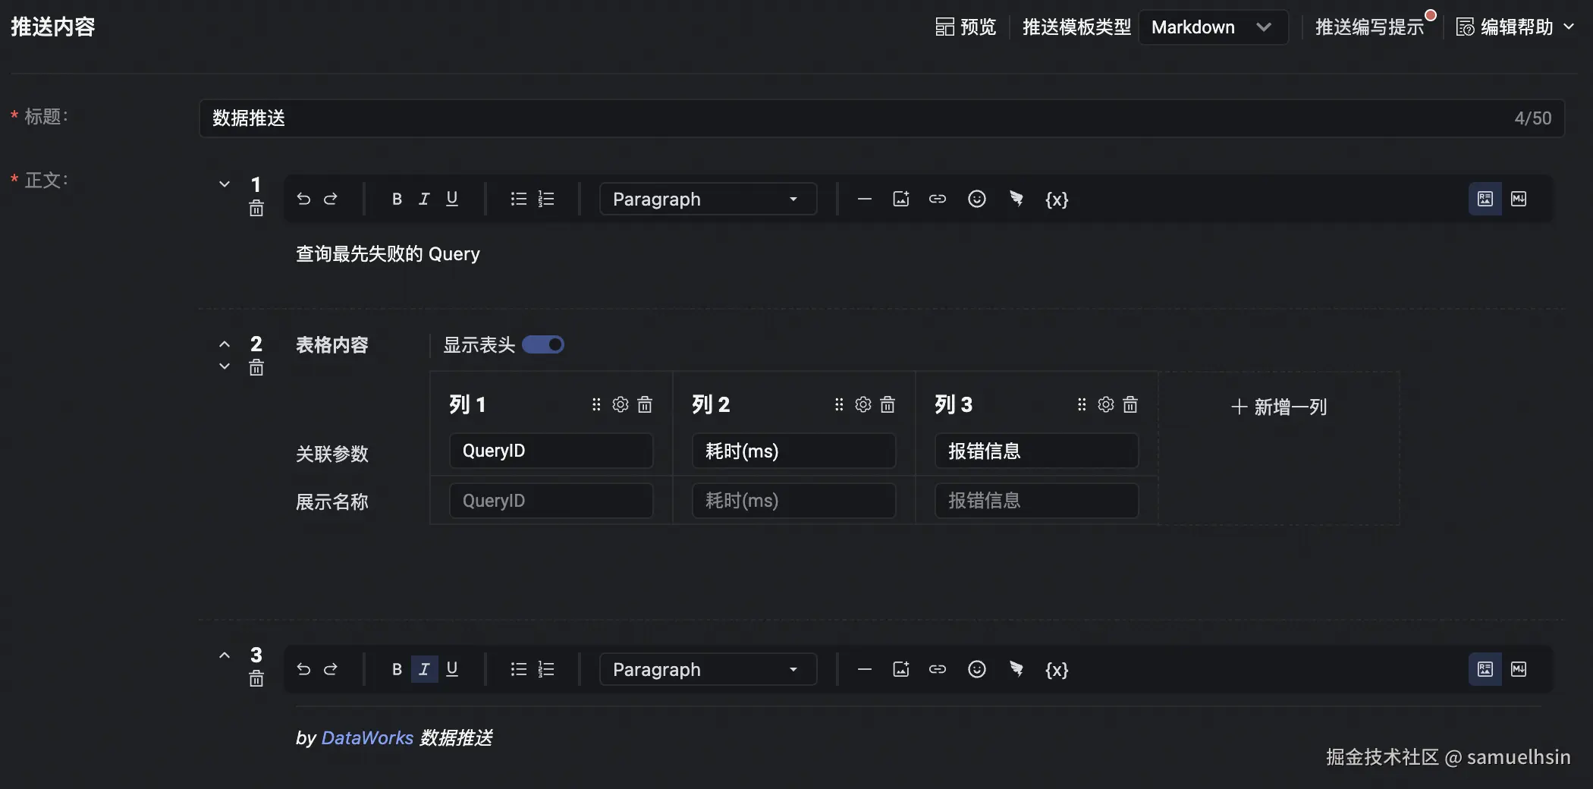Open settings for 列 2
1593x789 pixels.
[x=863, y=404]
